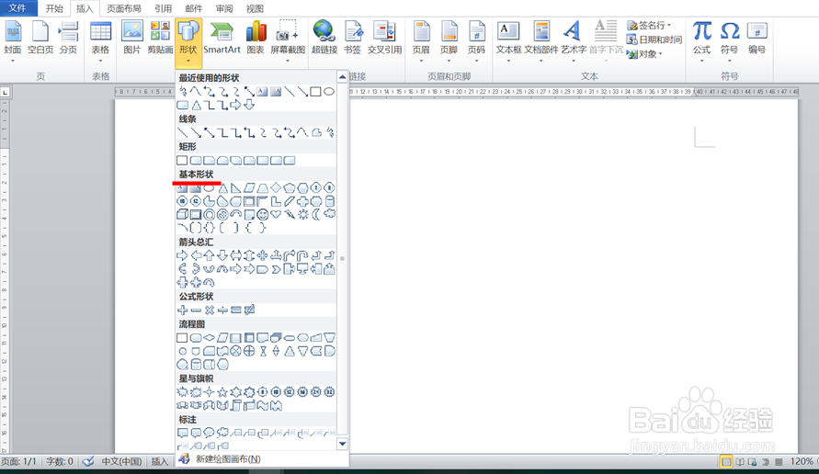Select the smiley face basic shape
The height and width of the screenshot is (474, 819).
pyautogui.click(x=262, y=215)
